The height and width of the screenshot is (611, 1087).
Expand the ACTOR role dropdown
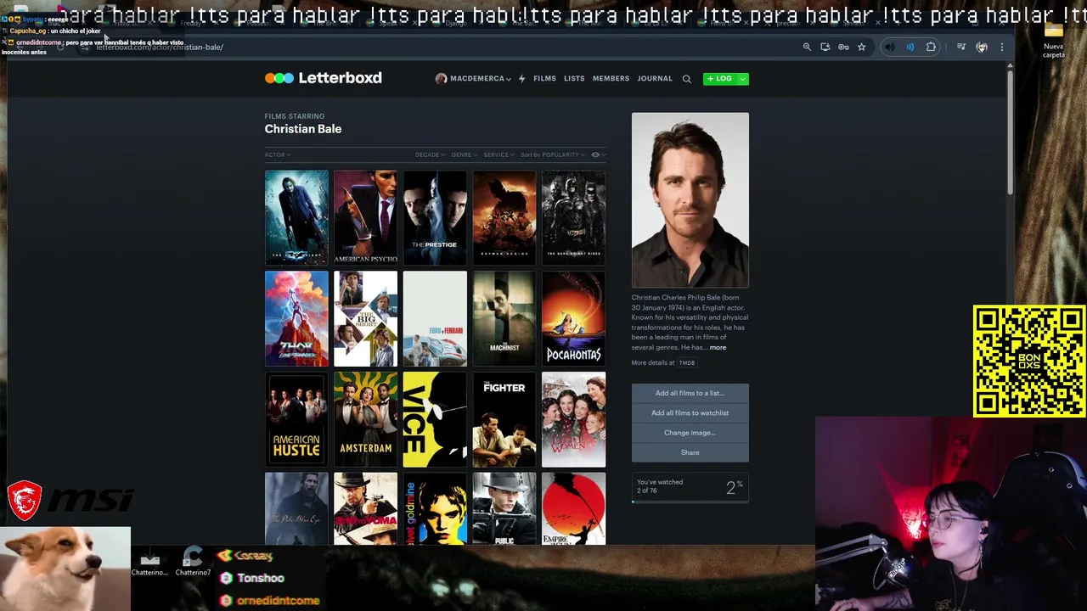[278, 155]
